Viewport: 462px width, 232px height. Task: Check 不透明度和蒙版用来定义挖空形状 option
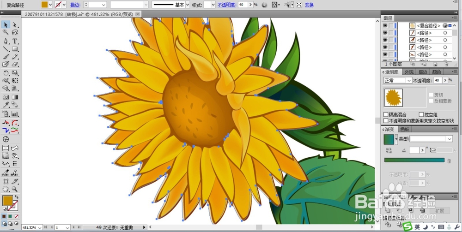click(386, 120)
